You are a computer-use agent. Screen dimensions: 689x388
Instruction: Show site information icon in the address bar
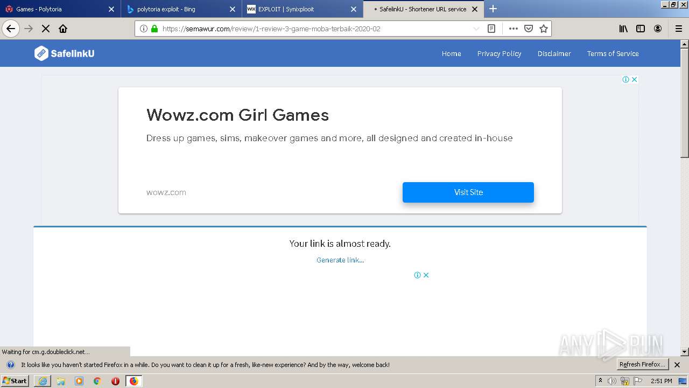144,29
